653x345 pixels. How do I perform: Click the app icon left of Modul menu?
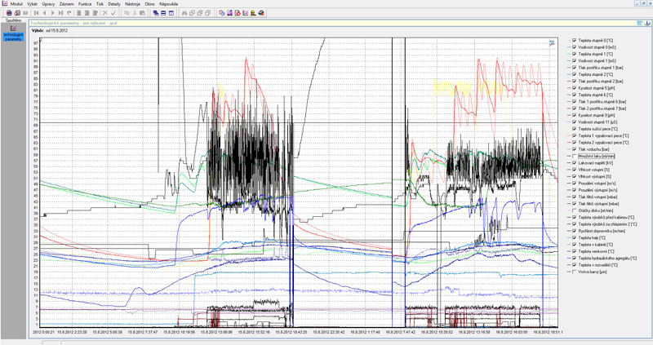tap(5, 4)
